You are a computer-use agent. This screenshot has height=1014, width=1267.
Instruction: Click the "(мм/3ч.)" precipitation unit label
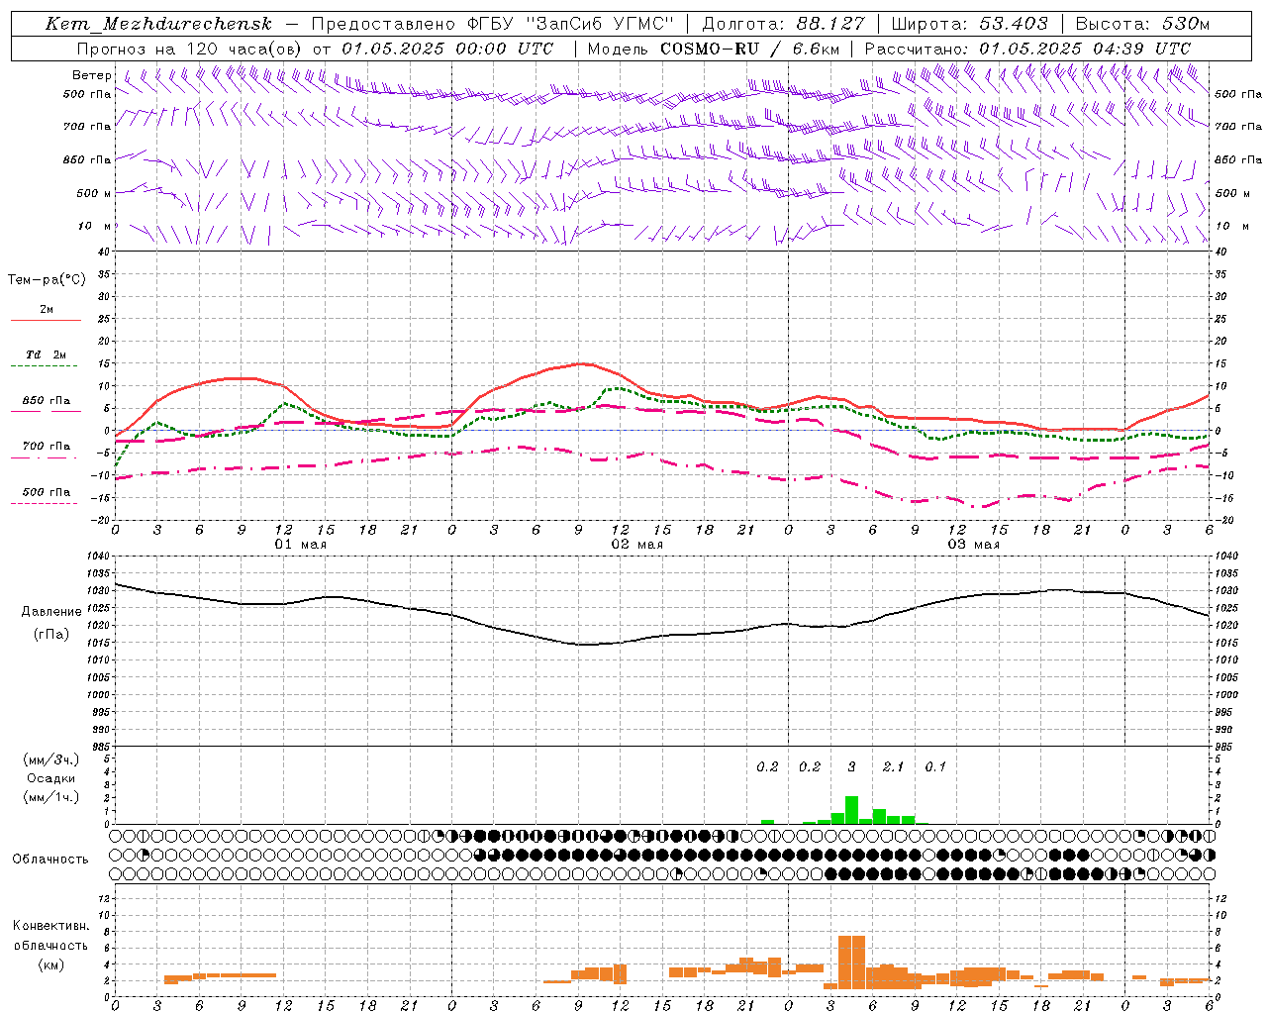50,760
